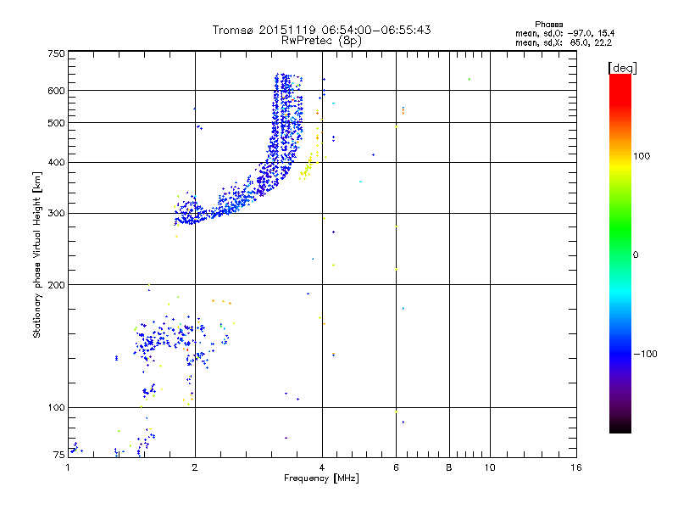Click the 'Stationary phase Virtual Height [km]' label

tap(37, 255)
